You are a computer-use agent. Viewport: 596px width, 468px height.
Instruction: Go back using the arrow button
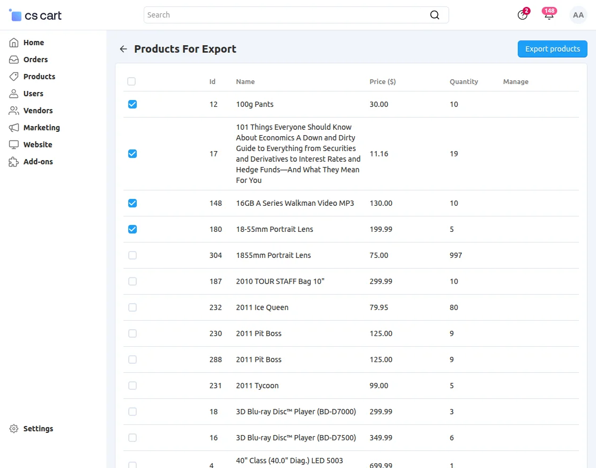tap(123, 48)
